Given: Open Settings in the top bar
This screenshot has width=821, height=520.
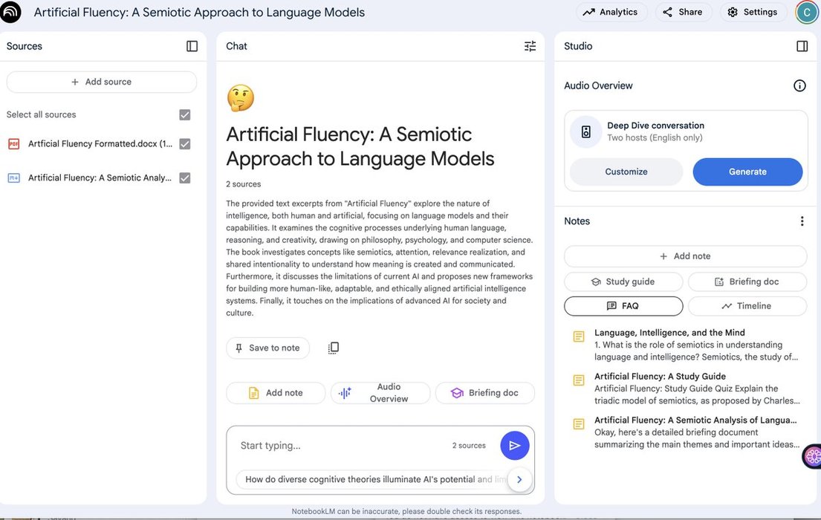Looking at the screenshot, I should [x=753, y=12].
